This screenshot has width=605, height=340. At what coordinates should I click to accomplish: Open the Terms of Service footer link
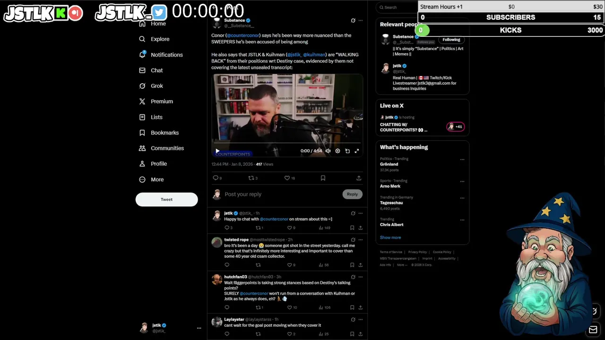click(x=391, y=252)
